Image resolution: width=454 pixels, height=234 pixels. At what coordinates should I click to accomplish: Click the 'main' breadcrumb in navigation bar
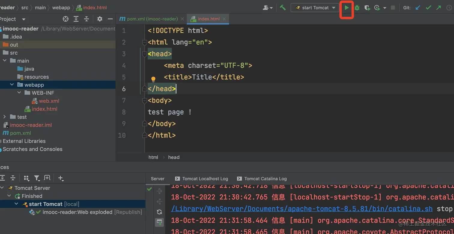(x=40, y=7)
